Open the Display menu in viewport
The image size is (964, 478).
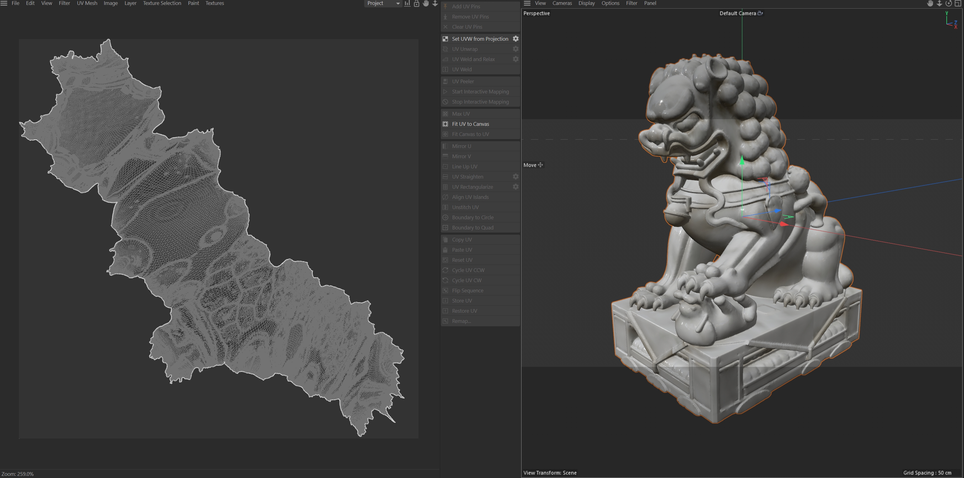[586, 3]
